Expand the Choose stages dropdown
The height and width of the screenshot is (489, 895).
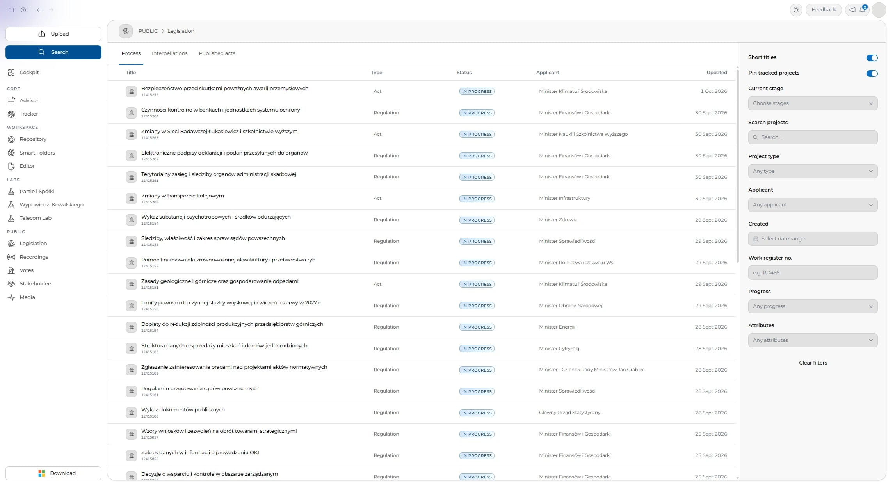click(813, 103)
